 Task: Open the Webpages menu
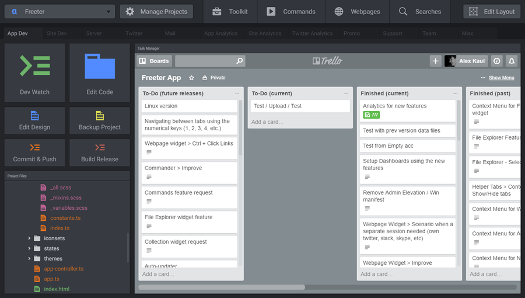[x=357, y=12]
